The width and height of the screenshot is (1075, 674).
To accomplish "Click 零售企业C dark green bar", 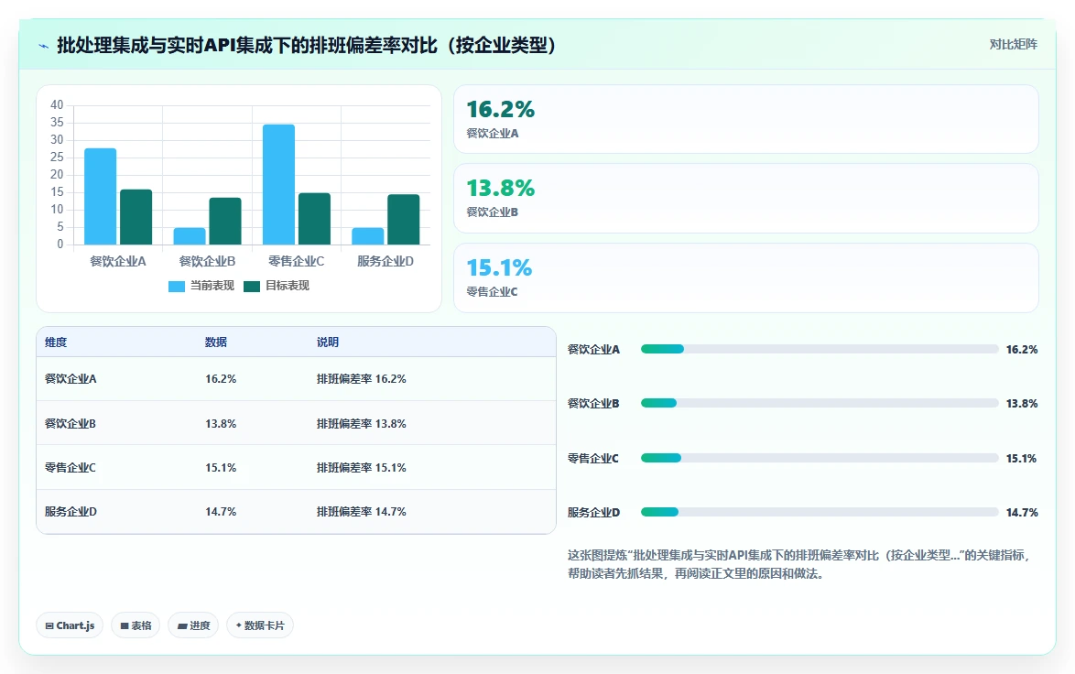I will click(x=314, y=219).
